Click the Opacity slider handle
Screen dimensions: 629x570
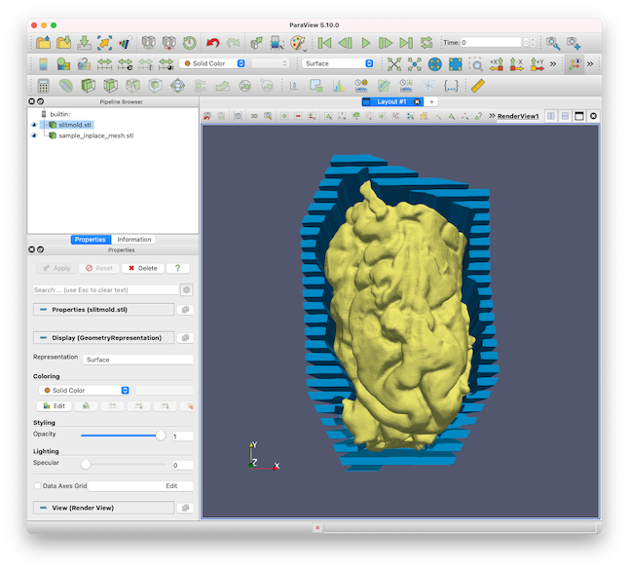point(161,436)
